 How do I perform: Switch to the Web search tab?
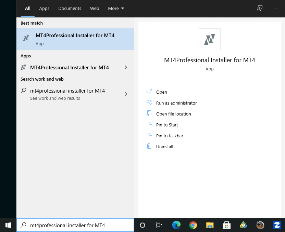pyautogui.click(x=95, y=8)
